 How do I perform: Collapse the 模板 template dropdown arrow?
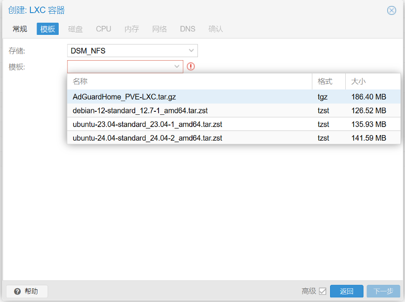(x=176, y=66)
